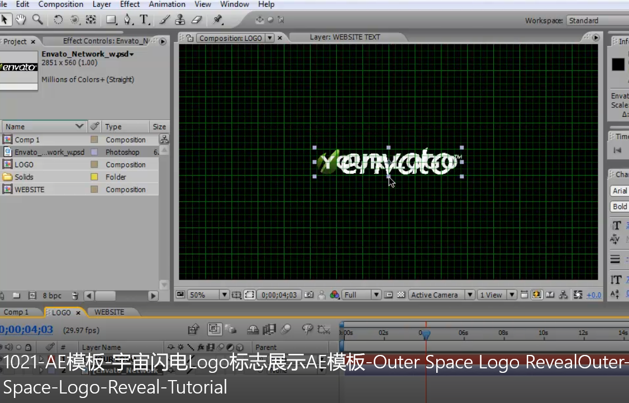Open Show Channel color circles
Viewport: 629px width, 403px height.
click(334, 295)
